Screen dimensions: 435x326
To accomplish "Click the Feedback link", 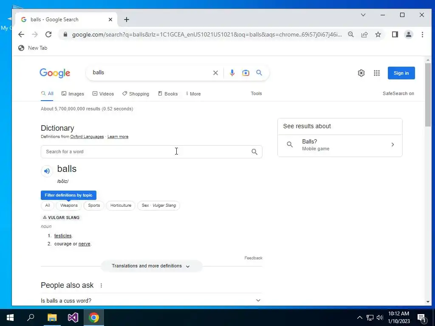I will point(253,258).
